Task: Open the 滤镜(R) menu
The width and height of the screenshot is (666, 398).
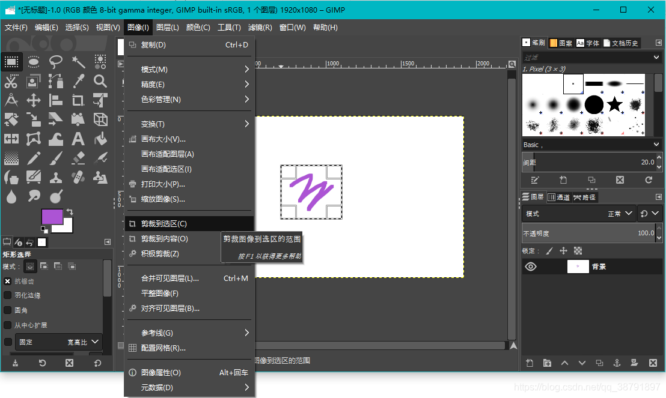Action: (260, 28)
